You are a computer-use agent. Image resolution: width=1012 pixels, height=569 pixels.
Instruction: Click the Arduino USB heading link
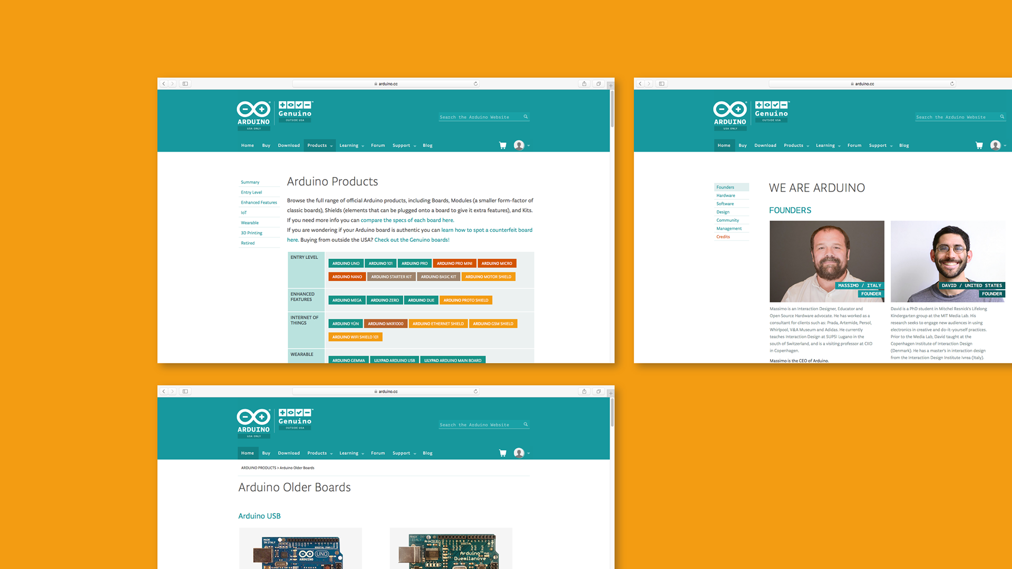pyautogui.click(x=259, y=516)
